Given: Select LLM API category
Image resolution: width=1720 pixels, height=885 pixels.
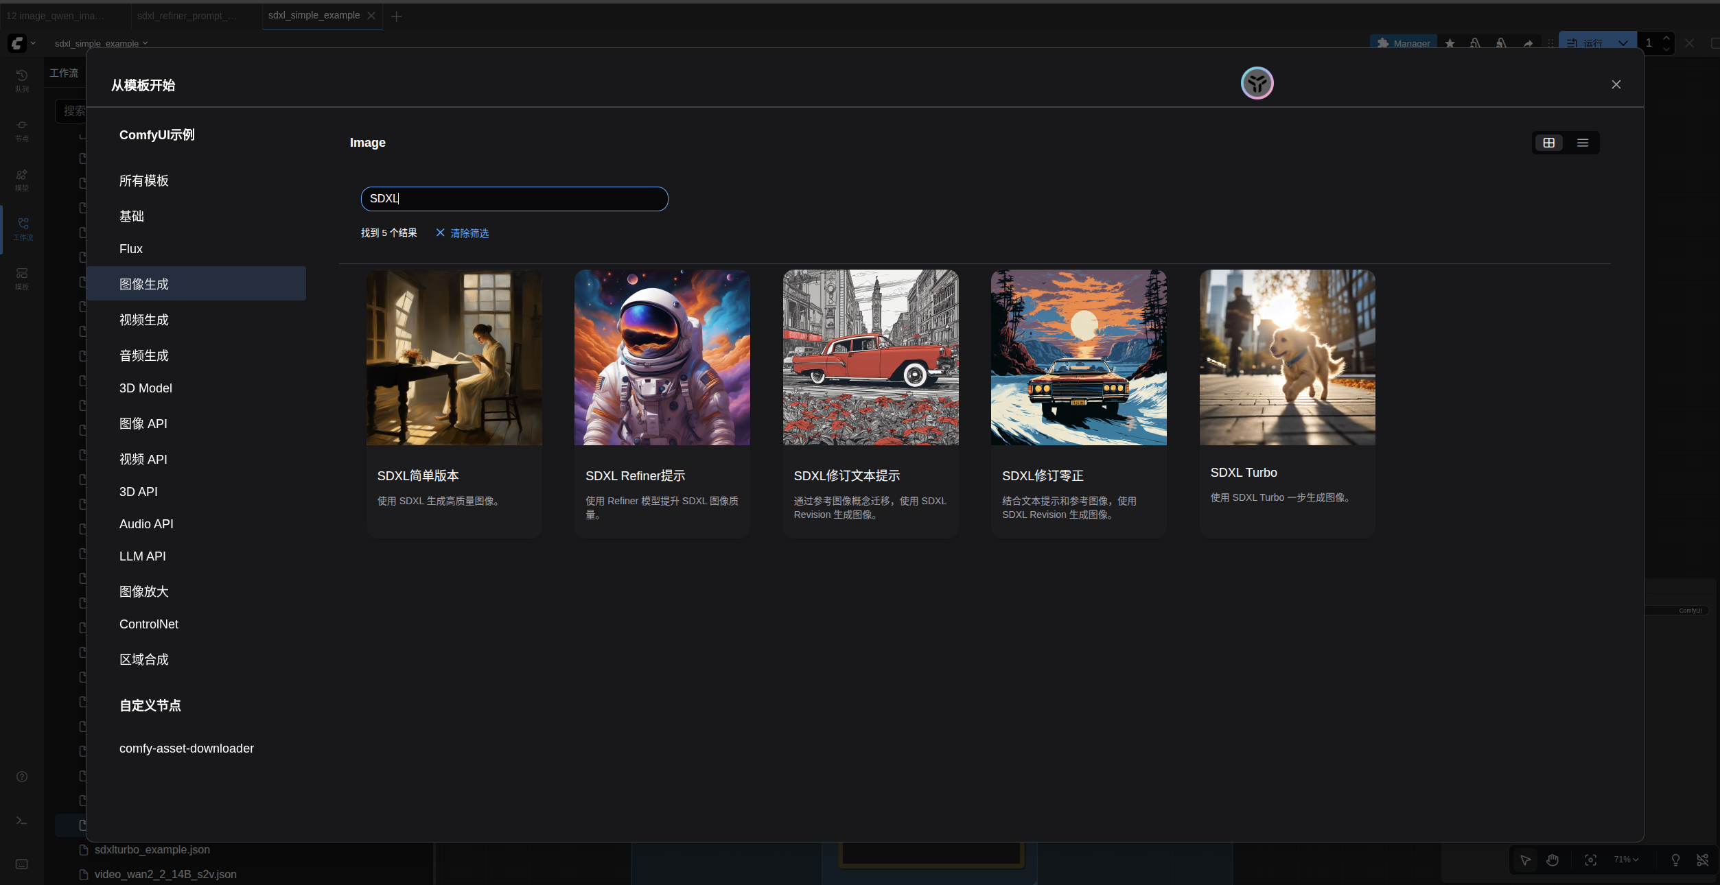Looking at the screenshot, I should [x=196, y=556].
